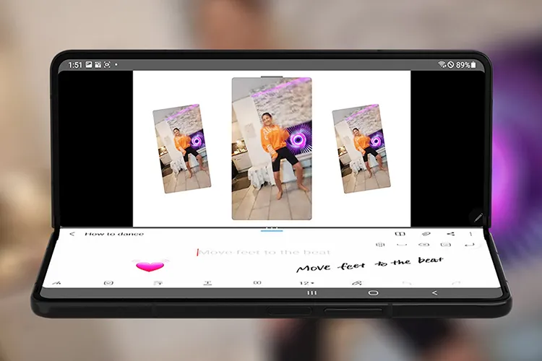Screen dimensions: 542x361
Task: Tap the How to dance note title
Action: coord(114,234)
